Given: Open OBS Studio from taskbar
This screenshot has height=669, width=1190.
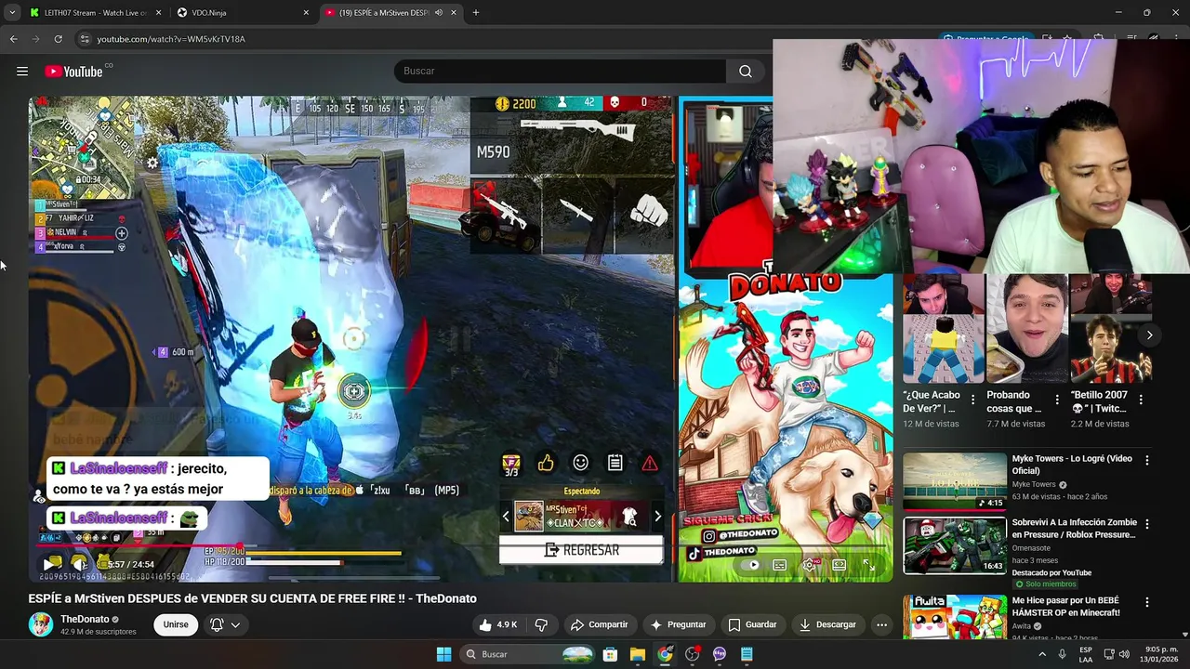Looking at the screenshot, I should coord(693,654).
